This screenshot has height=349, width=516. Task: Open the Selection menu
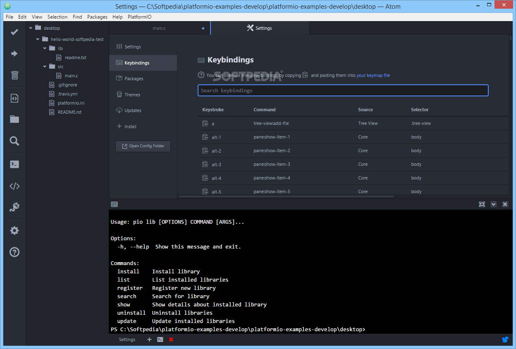point(57,17)
